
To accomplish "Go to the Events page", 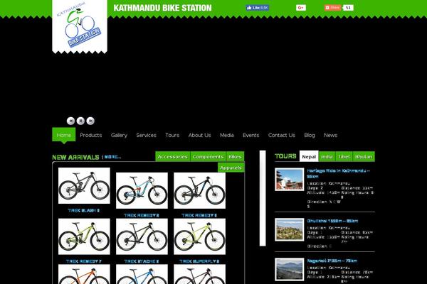I will coord(251,135).
